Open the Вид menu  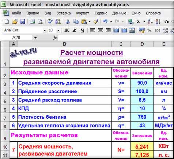click(x=48, y=13)
